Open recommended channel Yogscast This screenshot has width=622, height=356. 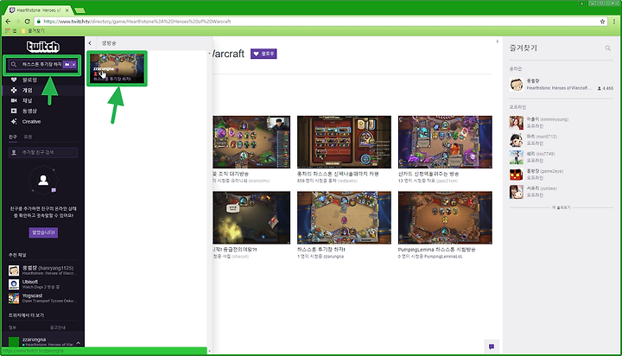pyautogui.click(x=43, y=298)
